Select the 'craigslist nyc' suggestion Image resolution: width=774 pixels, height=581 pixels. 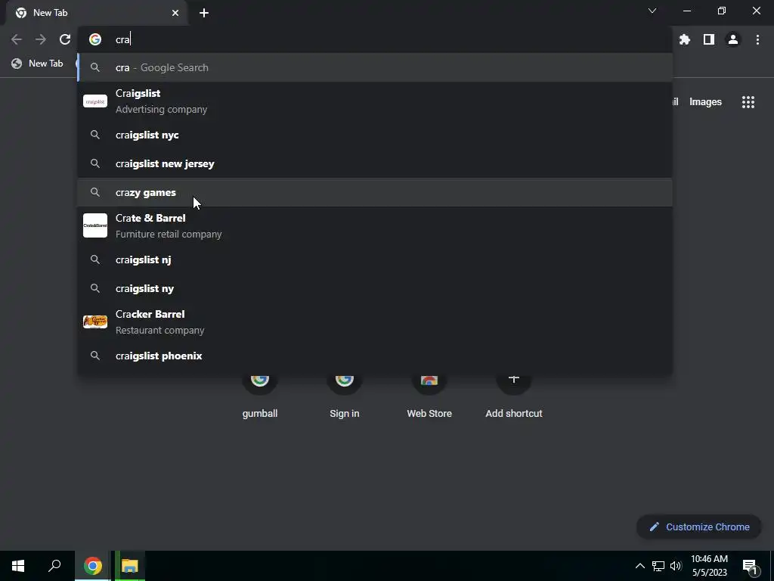pyautogui.click(x=375, y=135)
